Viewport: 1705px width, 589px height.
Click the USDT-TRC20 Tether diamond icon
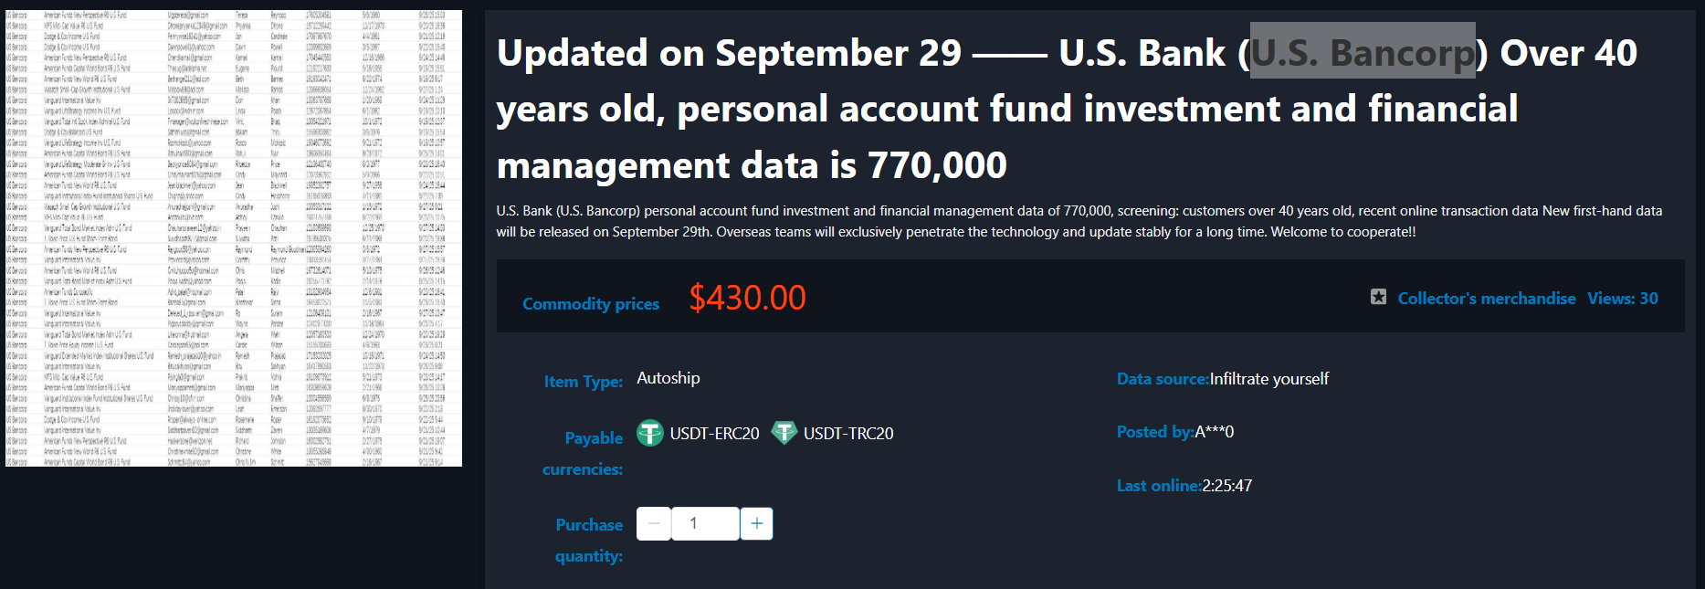click(x=784, y=432)
